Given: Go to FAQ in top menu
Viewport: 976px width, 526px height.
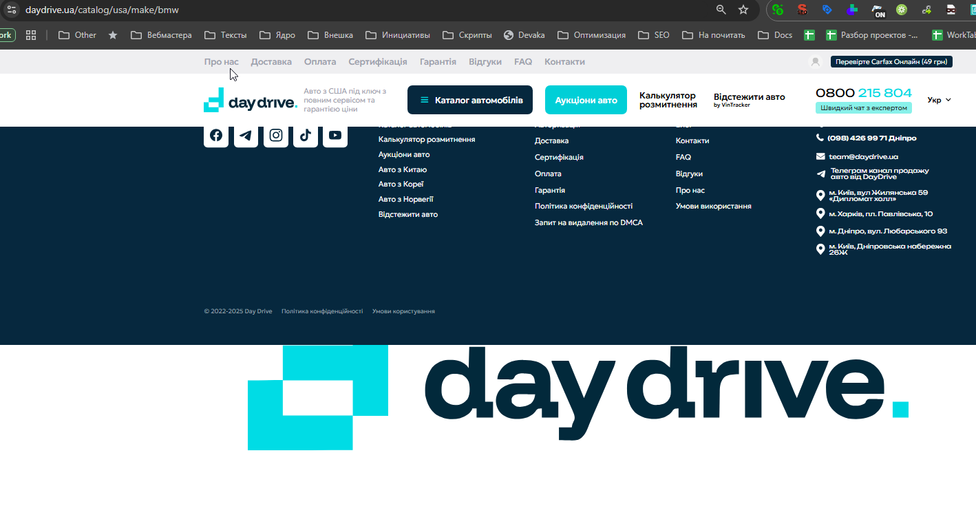Looking at the screenshot, I should pyautogui.click(x=523, y=62).
